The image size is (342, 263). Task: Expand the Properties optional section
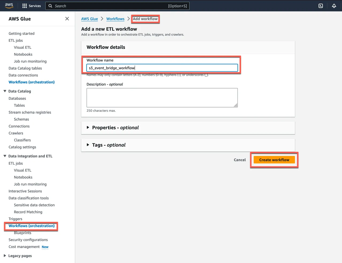click(88, 128)
